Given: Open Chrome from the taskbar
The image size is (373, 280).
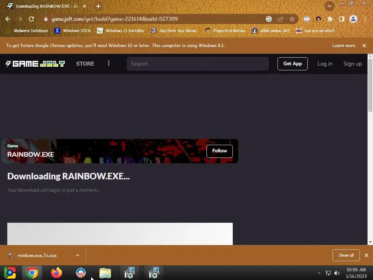Looking at the screenshot, I should point(32,273).
